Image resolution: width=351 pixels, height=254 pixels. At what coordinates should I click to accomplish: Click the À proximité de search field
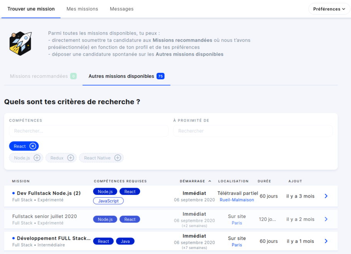click(x=252, y=131)
